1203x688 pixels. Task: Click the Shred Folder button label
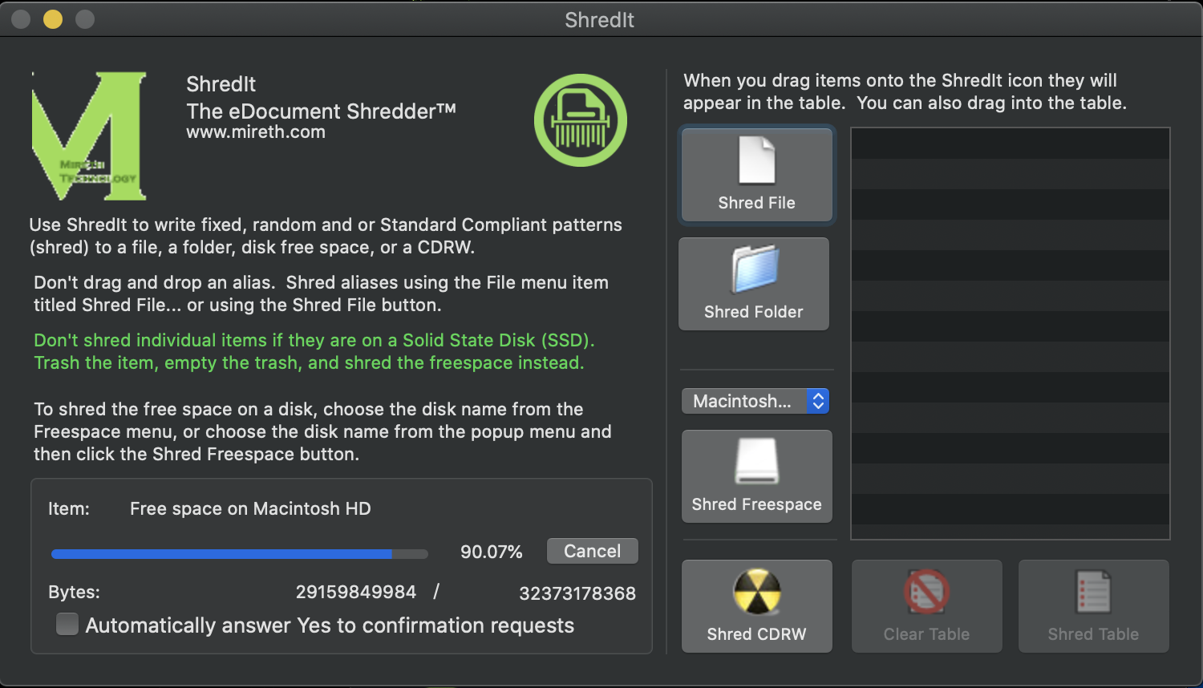point(754,312)
